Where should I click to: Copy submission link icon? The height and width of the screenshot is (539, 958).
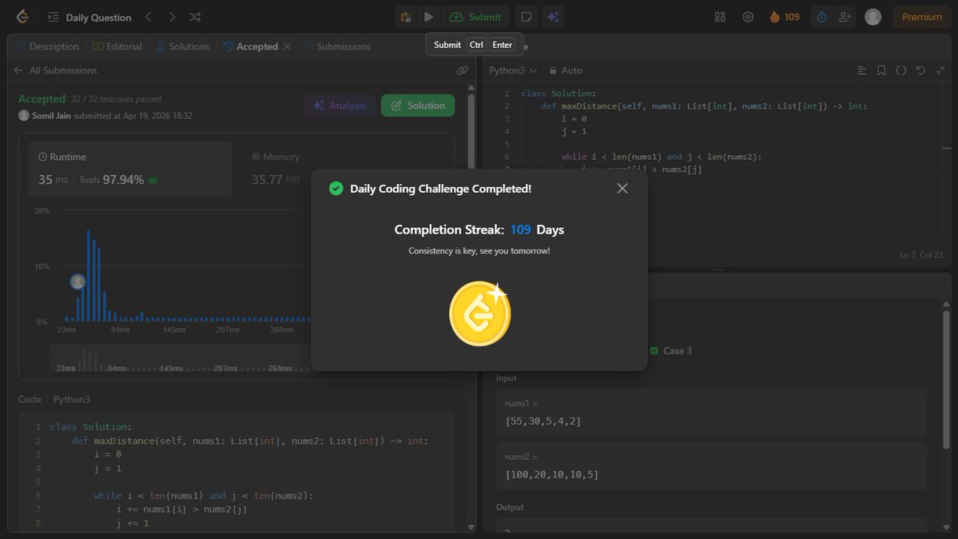coord(463,70)
